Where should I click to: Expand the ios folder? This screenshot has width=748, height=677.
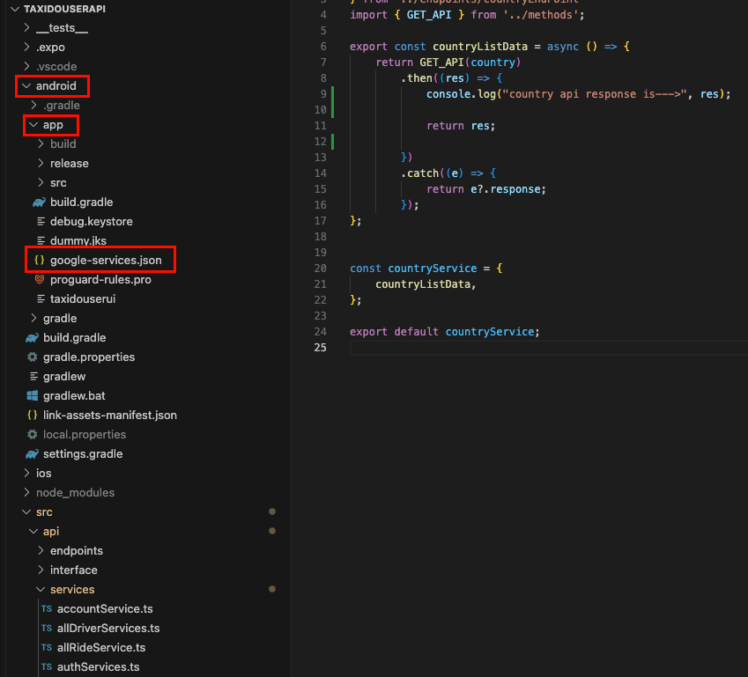point(26,474)
